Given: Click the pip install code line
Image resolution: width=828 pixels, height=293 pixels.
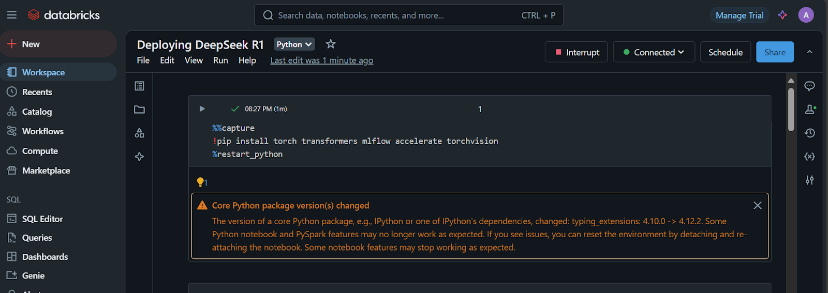Looking at the screenshot, I should click(x=355, y=141).
